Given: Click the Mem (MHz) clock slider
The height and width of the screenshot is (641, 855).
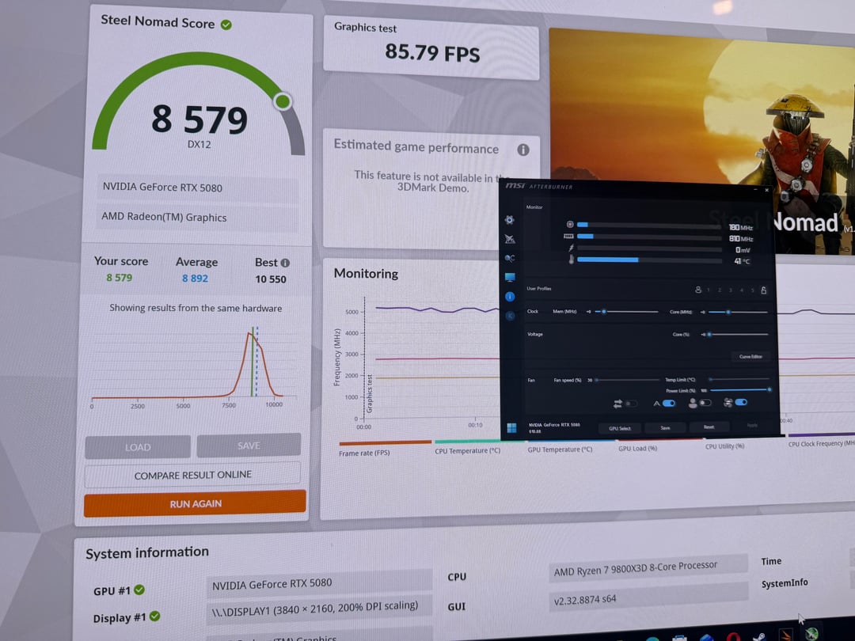Looking at the screenshot, I should (x=626, y=312).
